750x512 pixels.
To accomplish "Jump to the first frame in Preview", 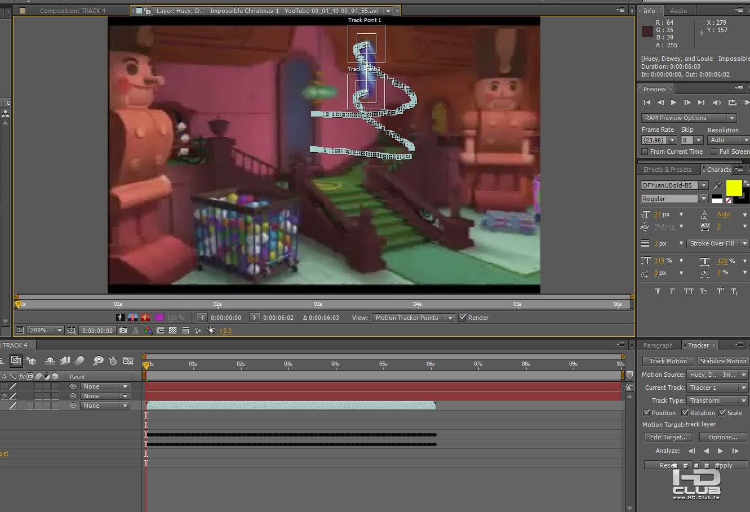I will (647, 103).
